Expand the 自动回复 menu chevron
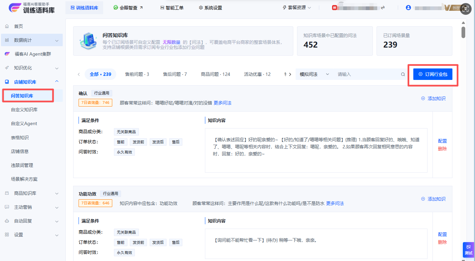 coord(57,221)
